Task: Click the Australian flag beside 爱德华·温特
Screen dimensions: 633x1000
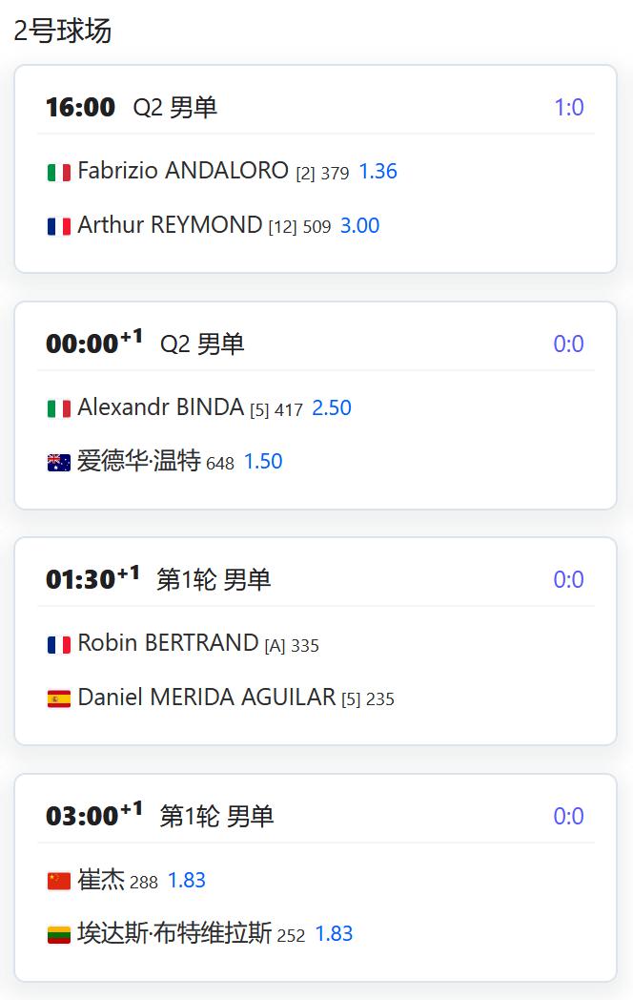Action: click(59, 463)
